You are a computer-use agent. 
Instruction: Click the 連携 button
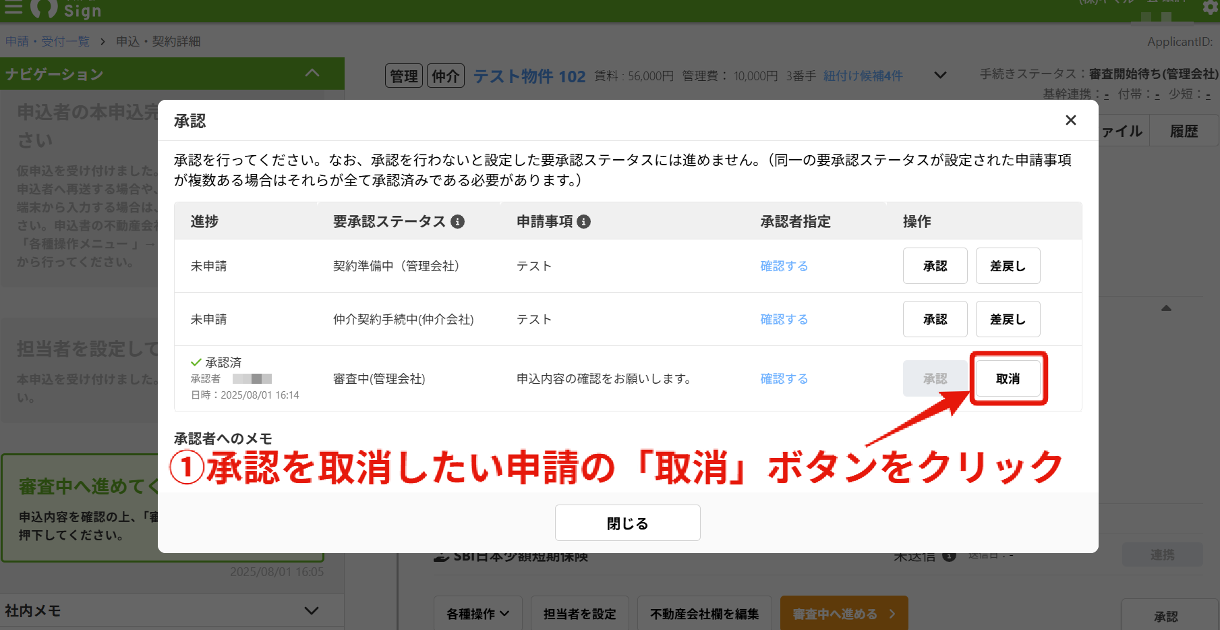click(x=1162, y=554)
